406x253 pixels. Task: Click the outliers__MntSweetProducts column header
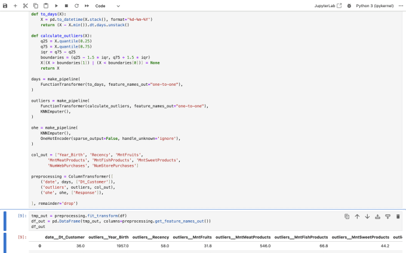(x=361, y=238)
